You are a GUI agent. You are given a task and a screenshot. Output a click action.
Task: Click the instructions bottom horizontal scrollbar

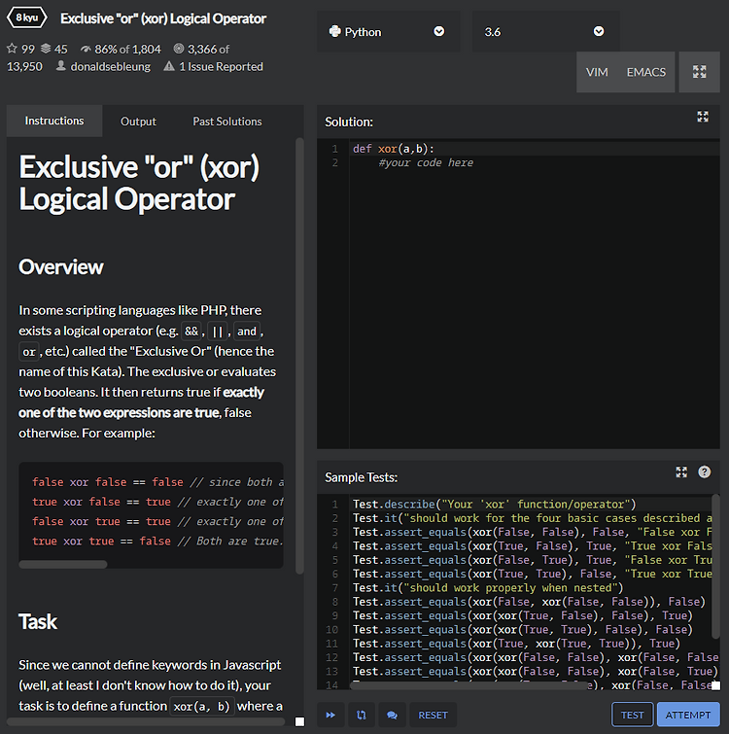click(146, 721)
